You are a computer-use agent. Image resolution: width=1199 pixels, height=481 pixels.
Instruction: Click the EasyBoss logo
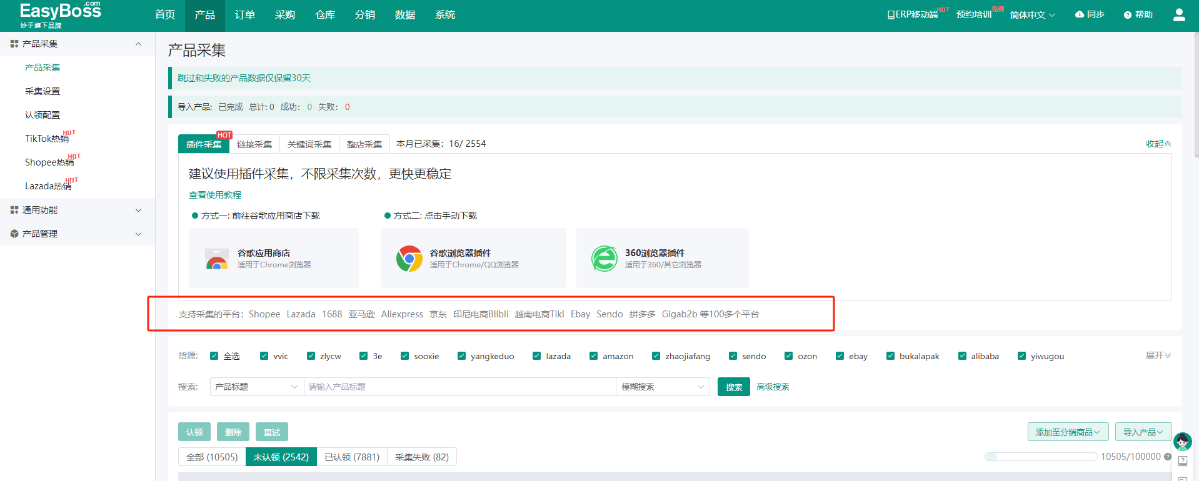[x=60, y=15]
